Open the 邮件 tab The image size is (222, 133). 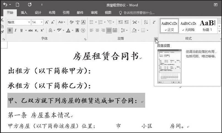pyautogui.click(x=80, y=13)
